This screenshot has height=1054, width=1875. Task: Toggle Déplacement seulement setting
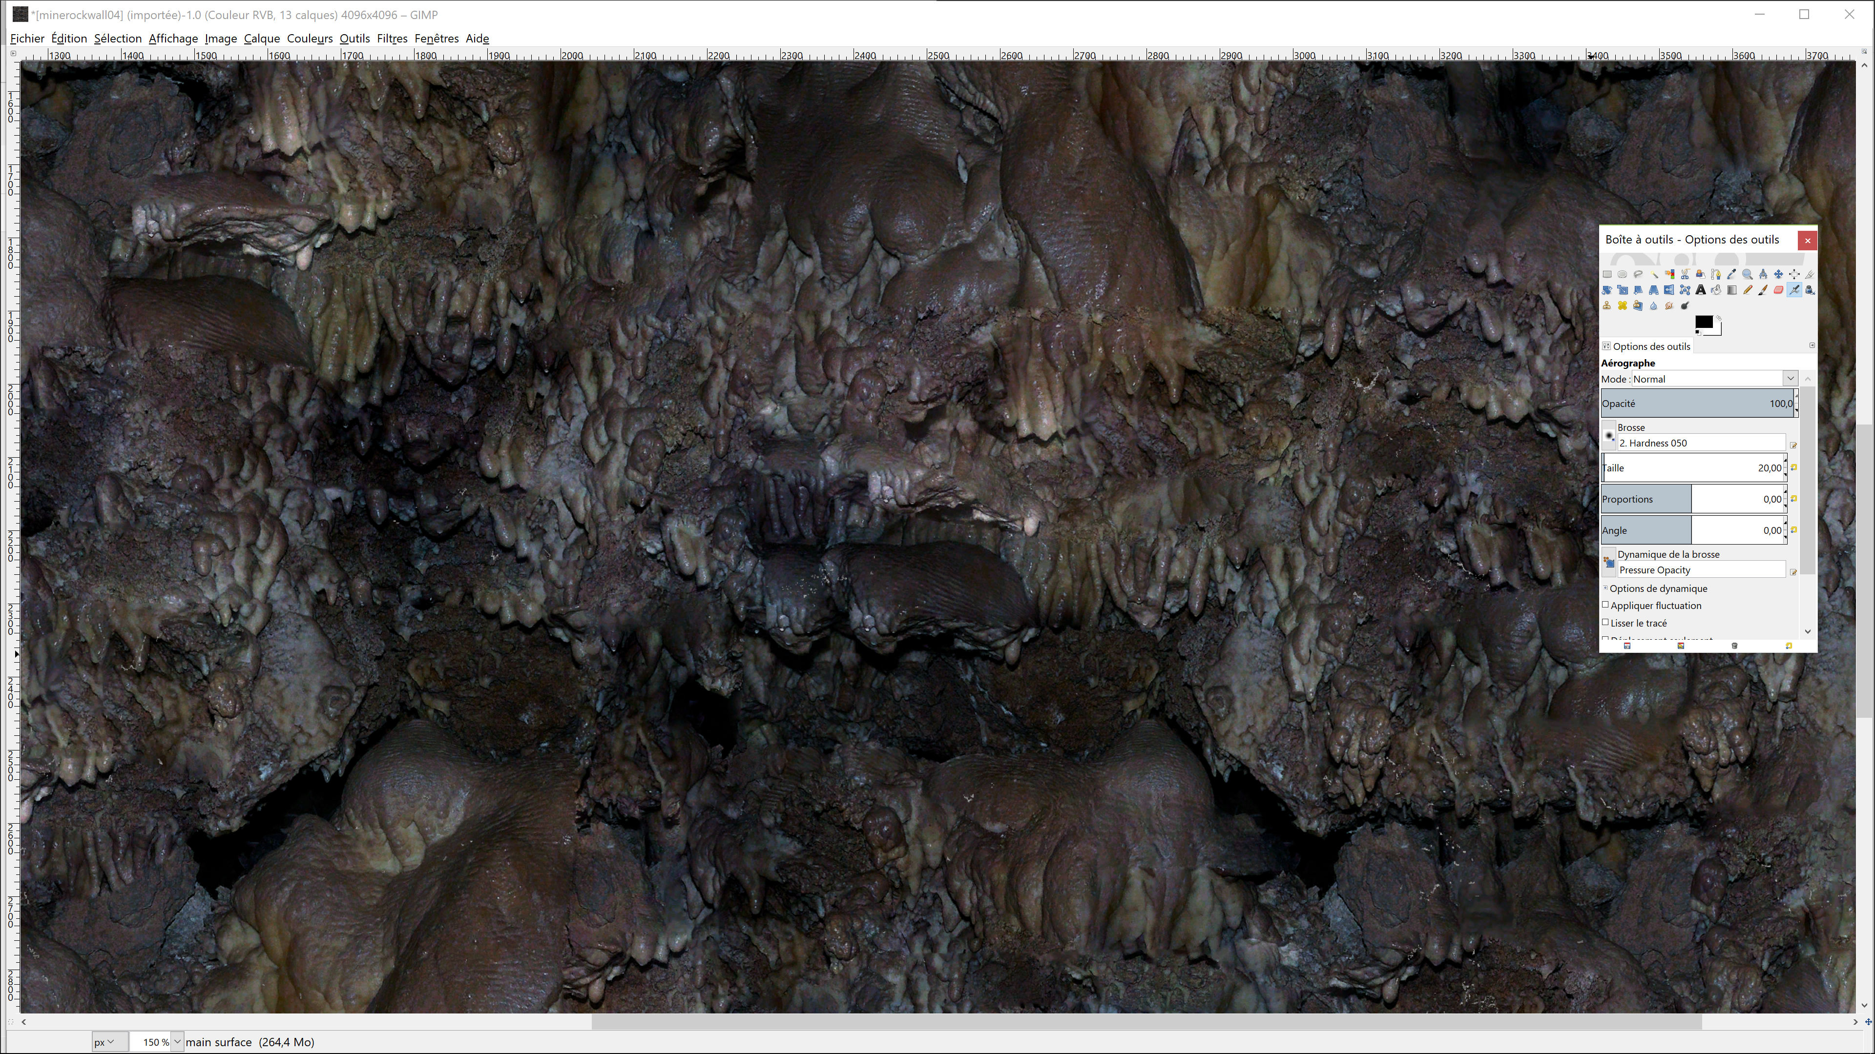coord(1605,639)
